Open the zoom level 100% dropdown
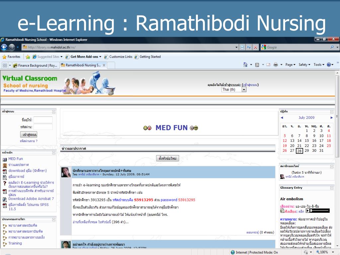The image size is (340, 255). [333, 252]
